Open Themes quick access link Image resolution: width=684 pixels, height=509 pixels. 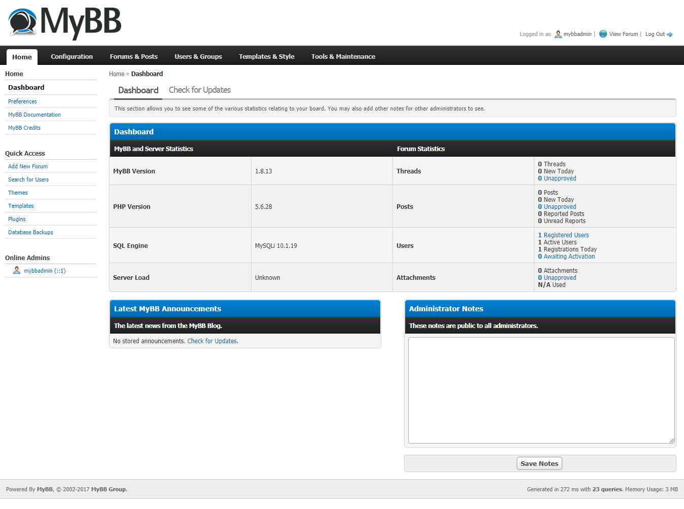(x=18, y=193)
